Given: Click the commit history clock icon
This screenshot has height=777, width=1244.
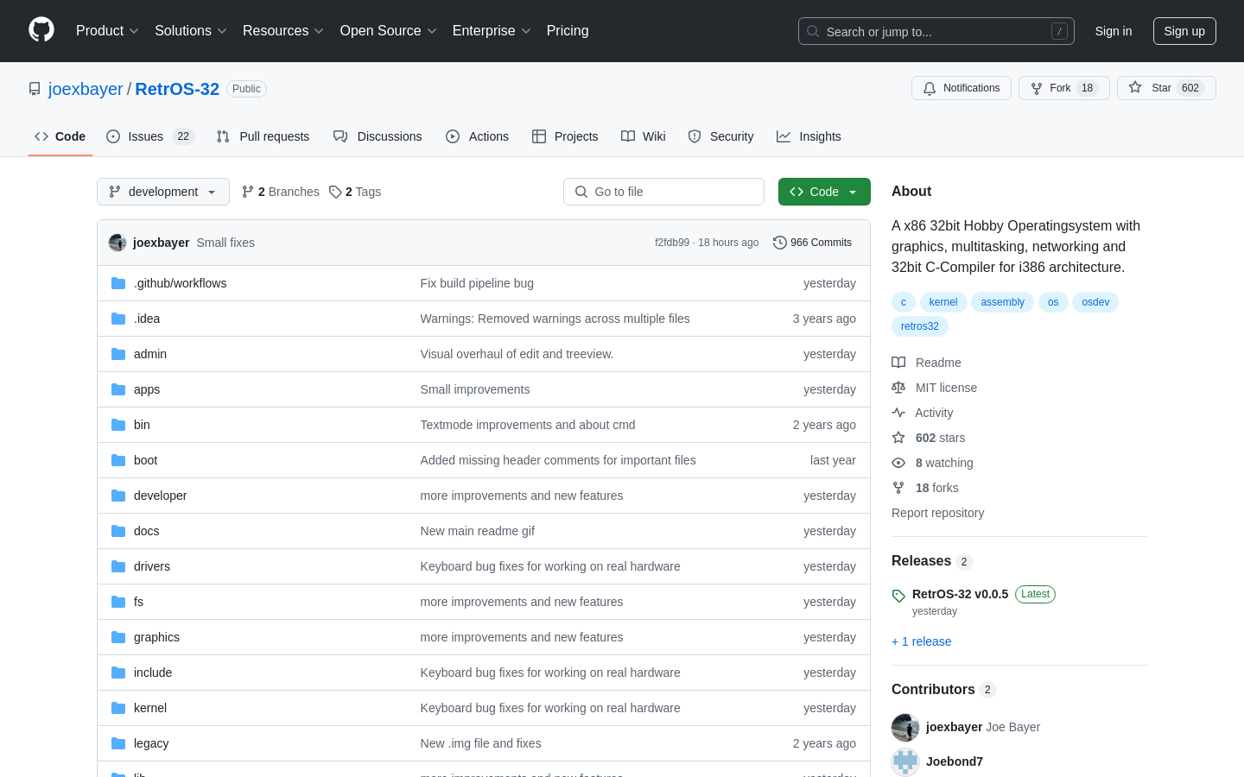Looking at the screenshot, I should click(x=780, y=243).
